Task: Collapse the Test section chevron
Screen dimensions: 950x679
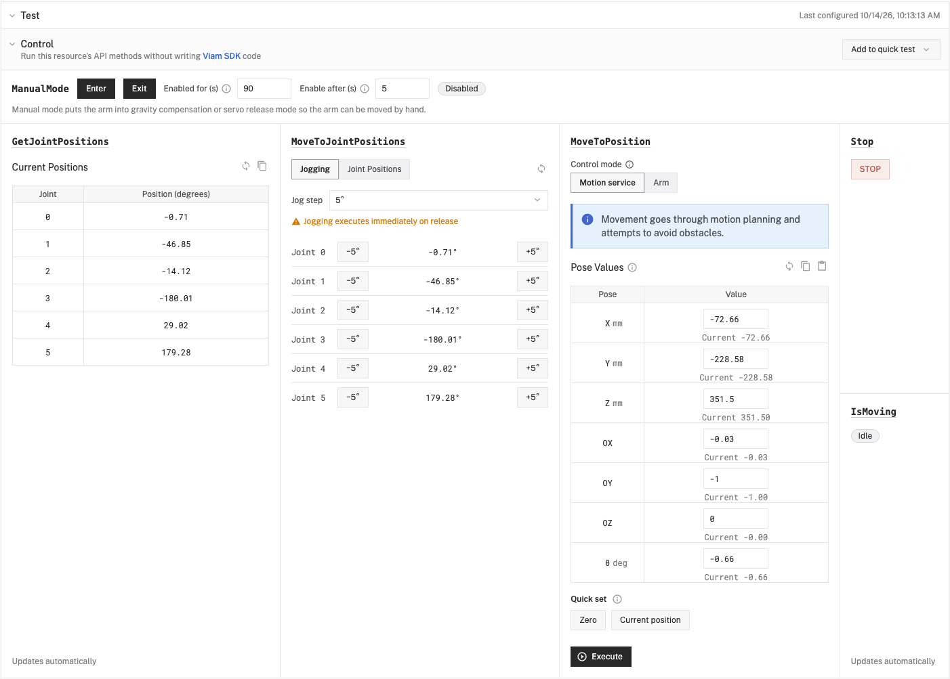Action: coord(12,16)
